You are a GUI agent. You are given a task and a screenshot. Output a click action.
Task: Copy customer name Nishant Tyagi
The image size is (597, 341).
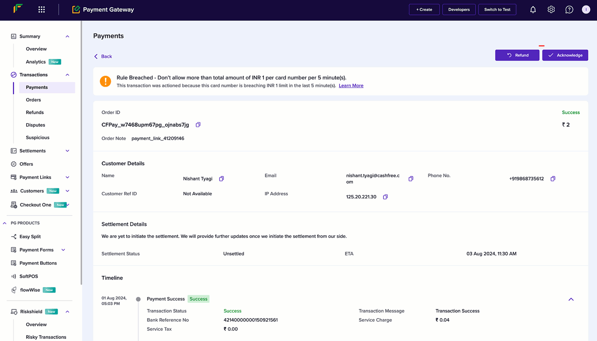pos(221,178)
